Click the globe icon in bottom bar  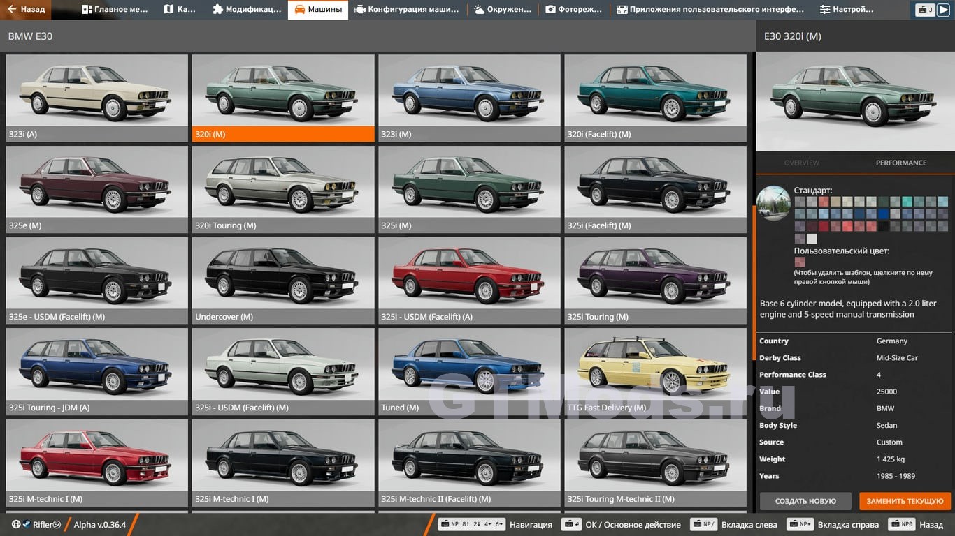tap(16, 524)
